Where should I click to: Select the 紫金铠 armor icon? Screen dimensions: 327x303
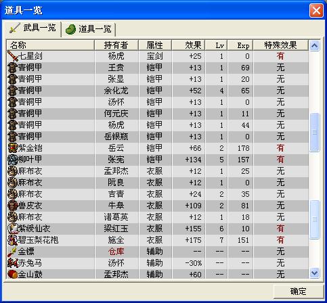pos(13,148)
